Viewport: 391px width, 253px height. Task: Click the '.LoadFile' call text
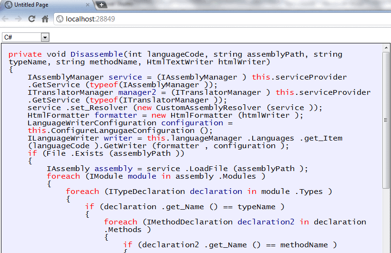coord(206,169)
